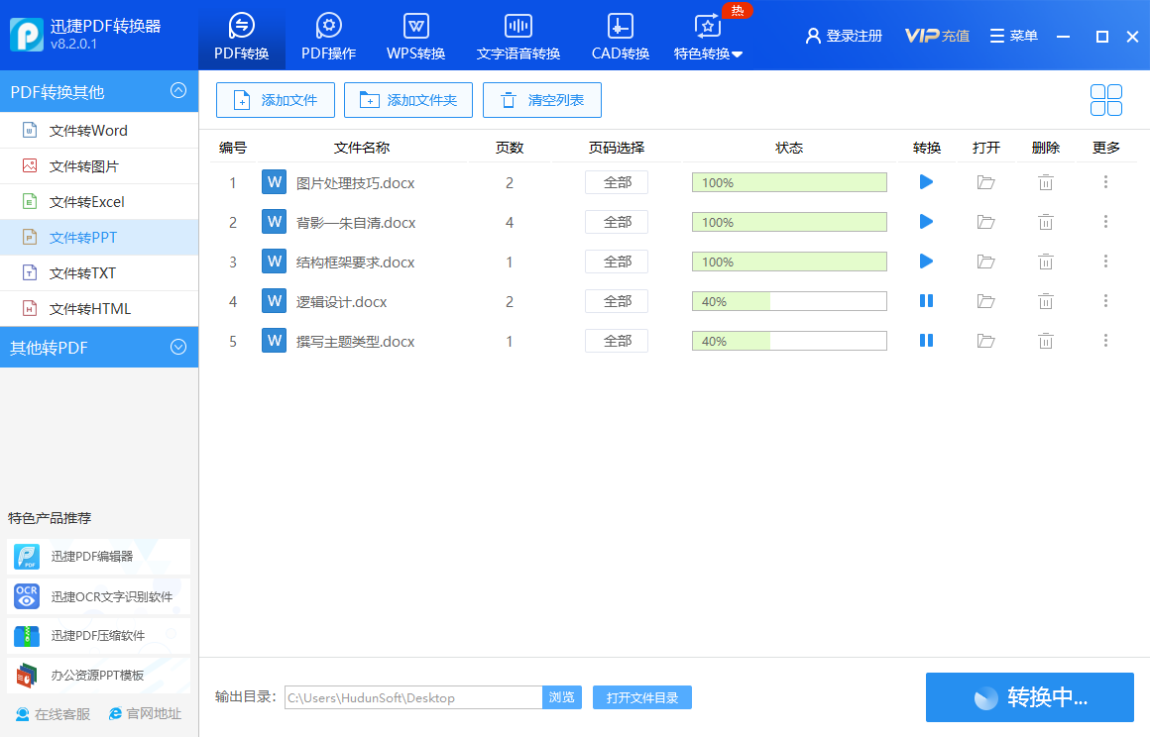Select 文件转Excel in the sidebar

point(99,201)
